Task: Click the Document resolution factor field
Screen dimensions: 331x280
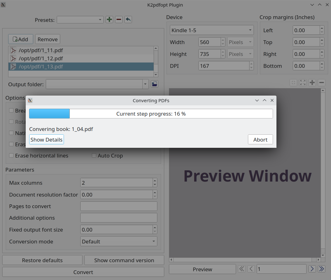Action: (117, 194)
